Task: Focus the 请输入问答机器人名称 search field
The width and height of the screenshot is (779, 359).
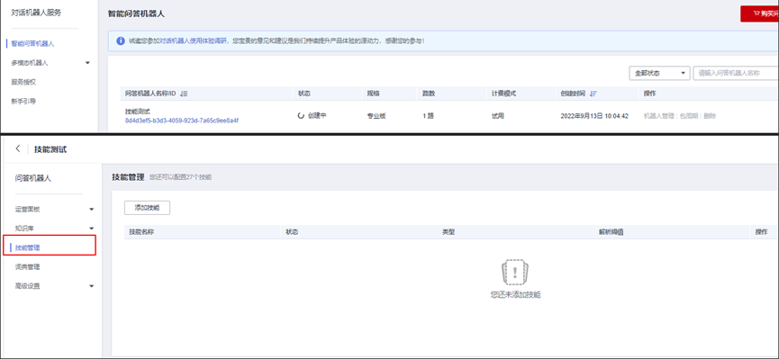Action: 736,73
